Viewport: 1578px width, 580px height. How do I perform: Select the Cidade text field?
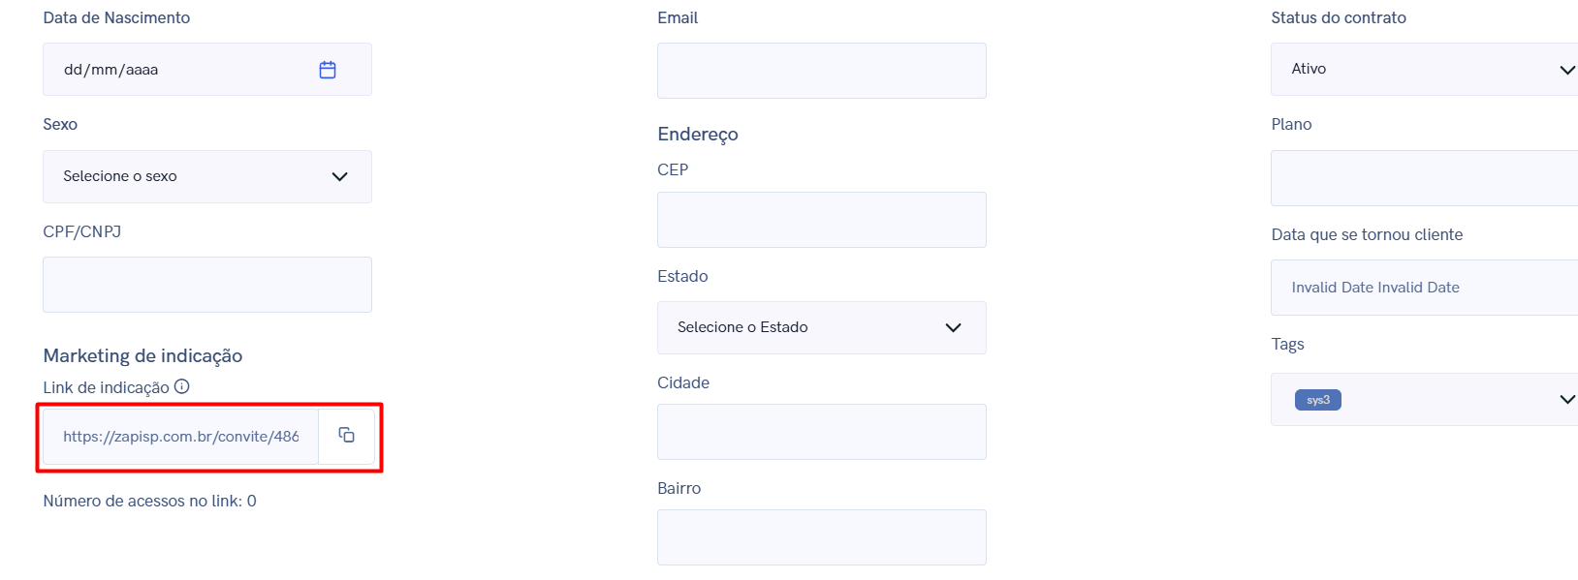pos(822,432)
